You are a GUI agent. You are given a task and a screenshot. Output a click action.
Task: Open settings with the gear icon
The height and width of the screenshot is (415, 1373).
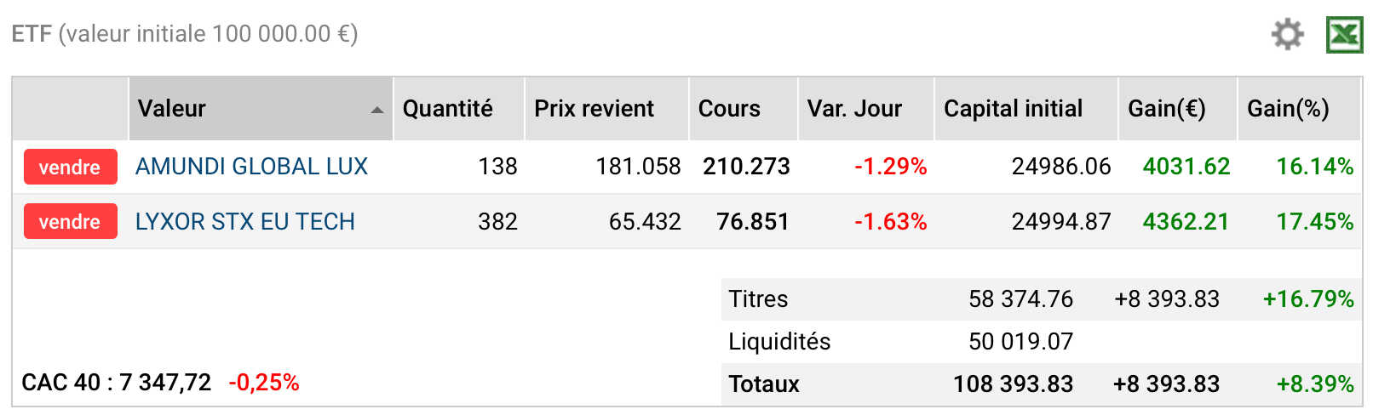tap(1287, 35)
